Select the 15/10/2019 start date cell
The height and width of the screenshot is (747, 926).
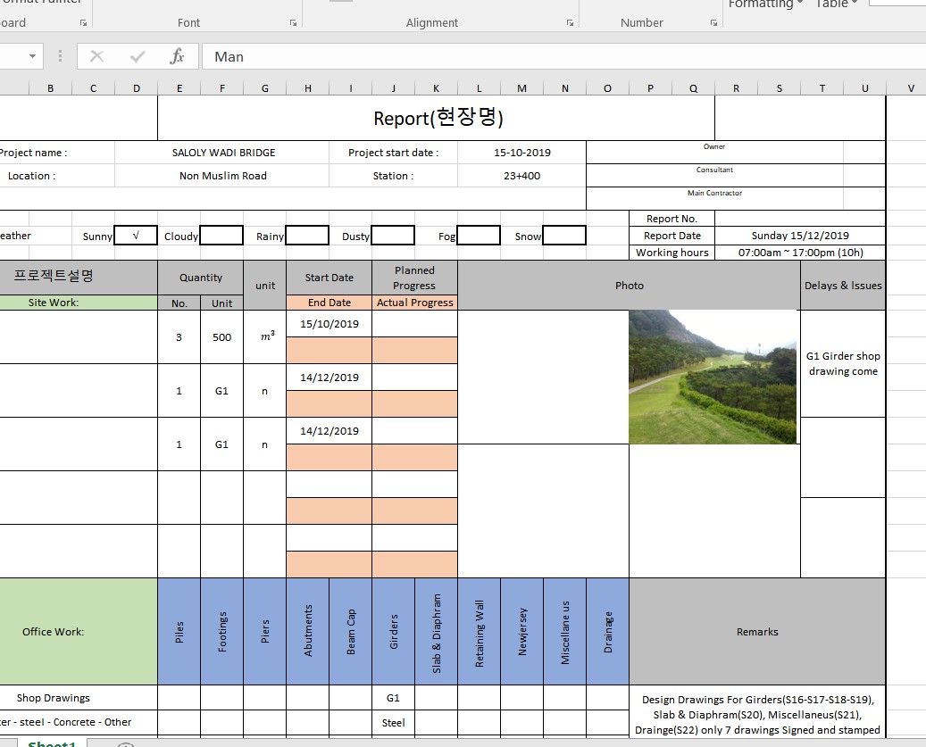329,324
